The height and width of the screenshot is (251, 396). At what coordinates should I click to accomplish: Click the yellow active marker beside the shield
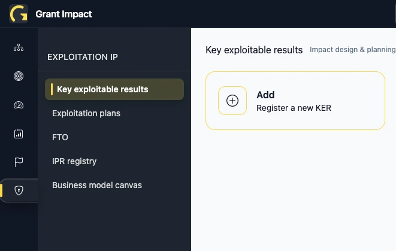tap(2, 190)
